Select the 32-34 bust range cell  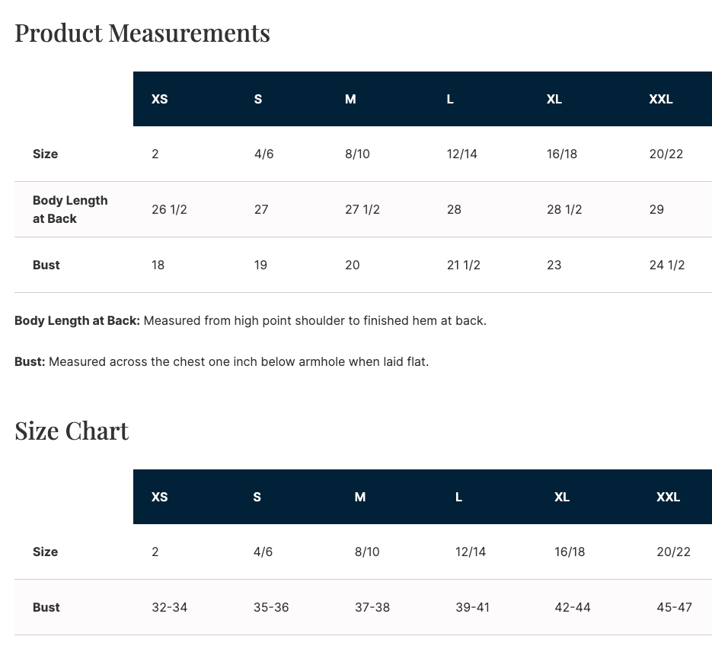click(x=170, y=607)
